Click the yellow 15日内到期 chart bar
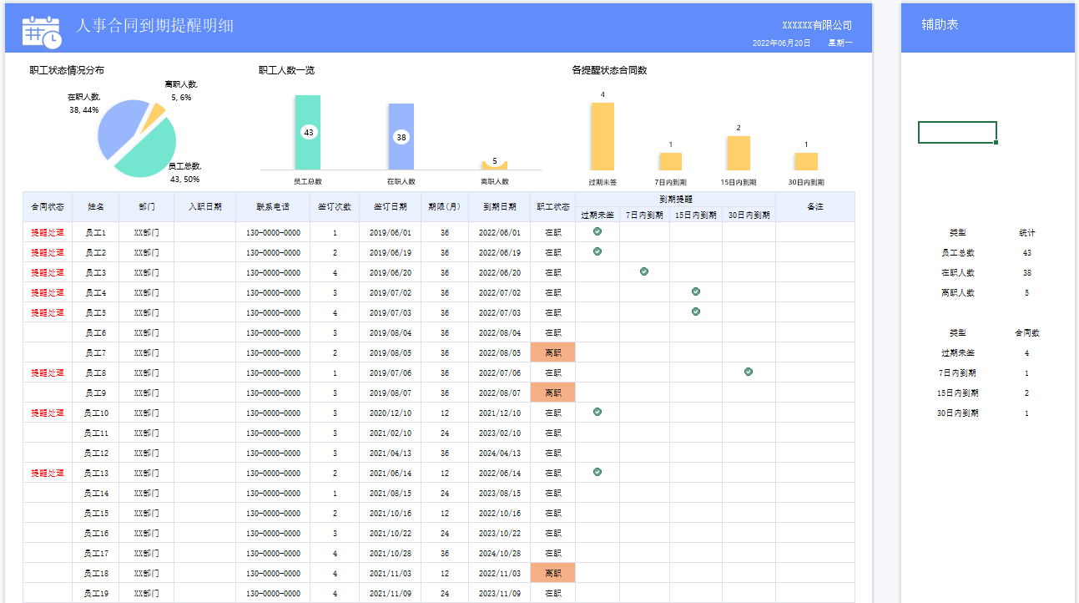1079x603 pixels. click(739, 153)
